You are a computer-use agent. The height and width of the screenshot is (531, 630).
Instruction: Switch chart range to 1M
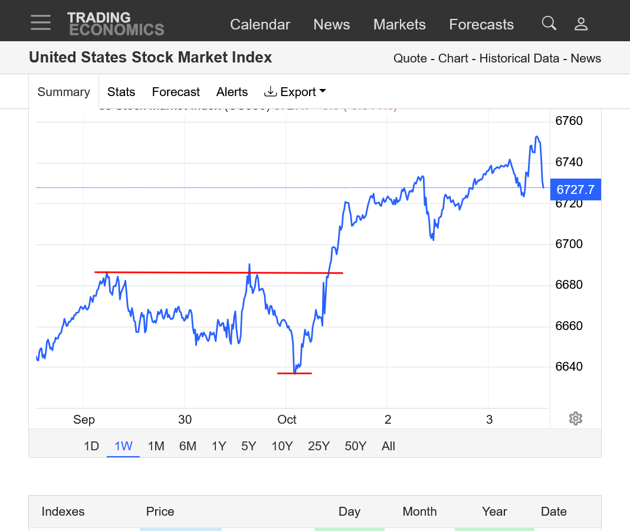(156, 446)
